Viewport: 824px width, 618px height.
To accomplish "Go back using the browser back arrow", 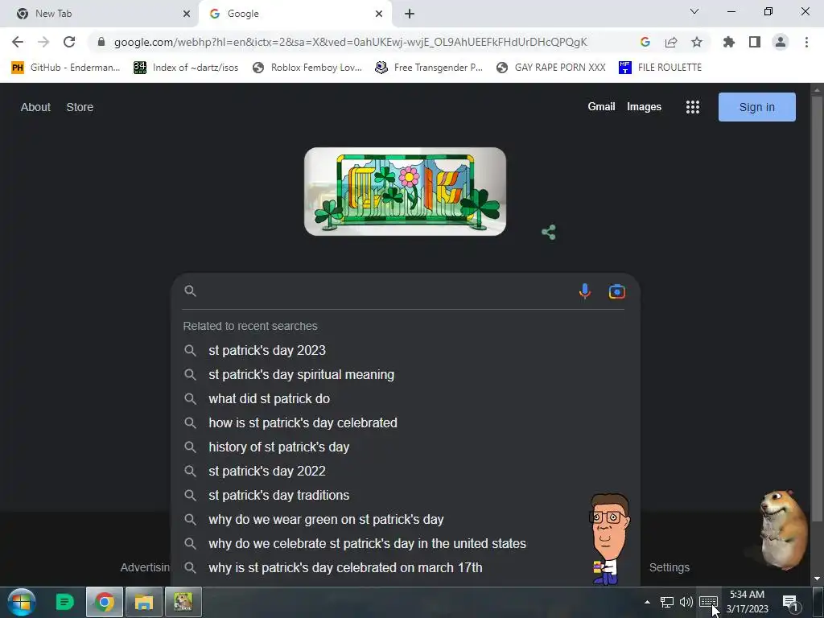I will tap(18, 42).
